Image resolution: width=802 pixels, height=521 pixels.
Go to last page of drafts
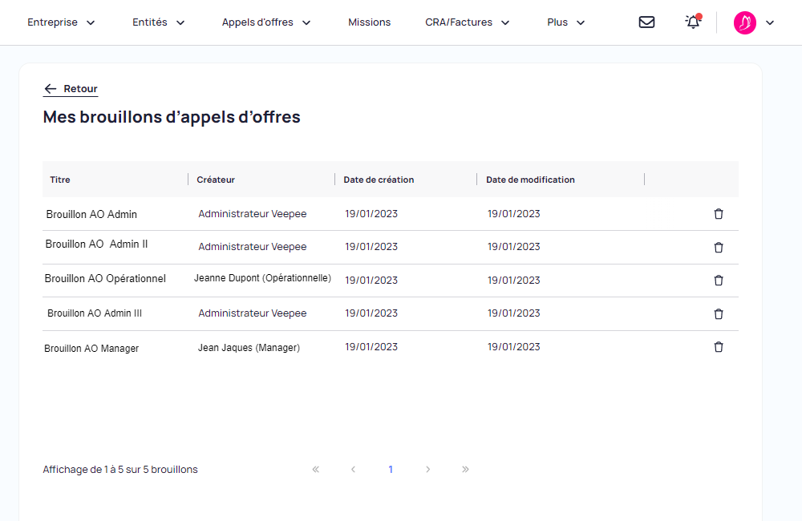[465, 470]
